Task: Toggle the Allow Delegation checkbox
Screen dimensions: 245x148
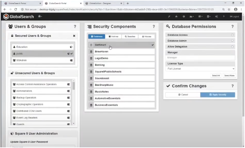Action: (x=232, y=47)
